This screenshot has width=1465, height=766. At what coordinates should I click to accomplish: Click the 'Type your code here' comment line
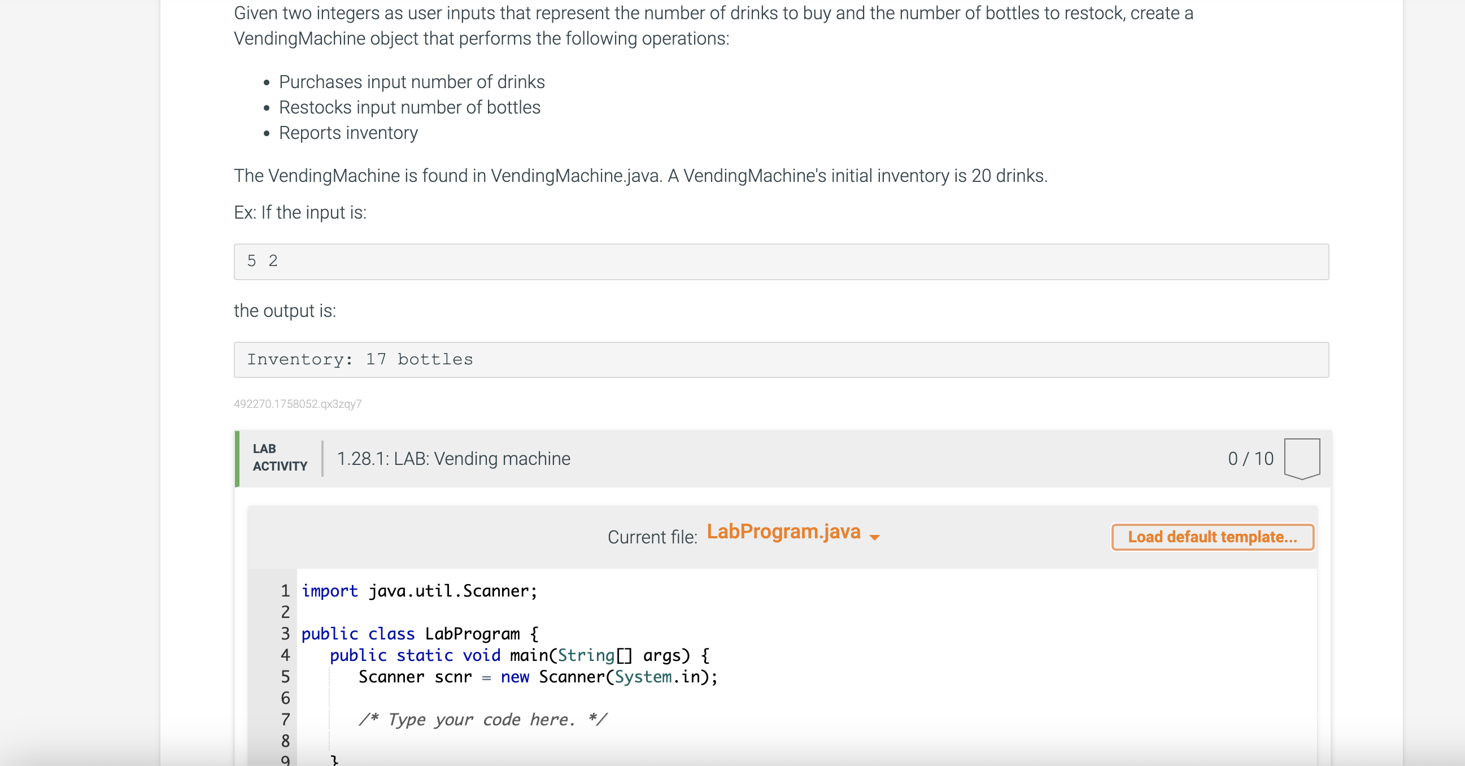pos(482,719)
